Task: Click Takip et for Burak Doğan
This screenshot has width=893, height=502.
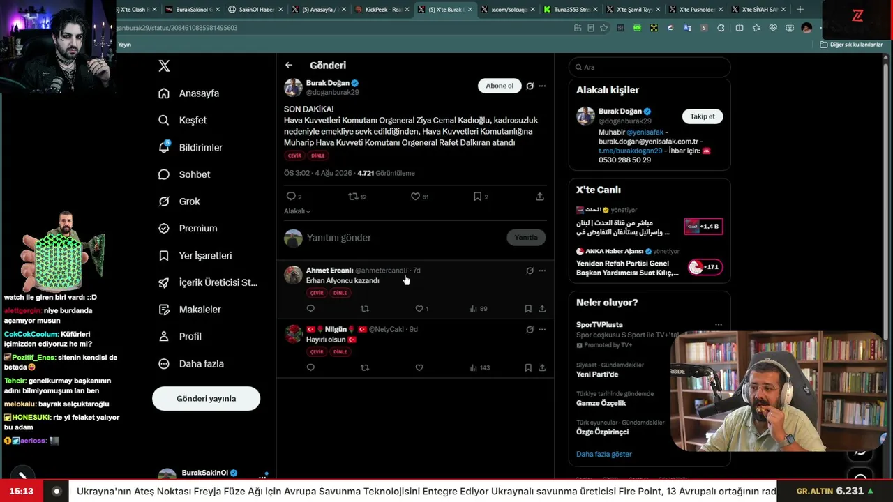Action: pyautogui.click(x=703, y=116)
